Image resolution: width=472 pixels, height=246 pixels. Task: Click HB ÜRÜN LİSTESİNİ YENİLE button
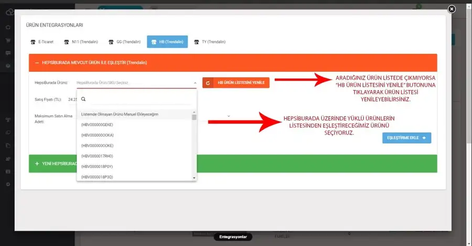(236, 83)
